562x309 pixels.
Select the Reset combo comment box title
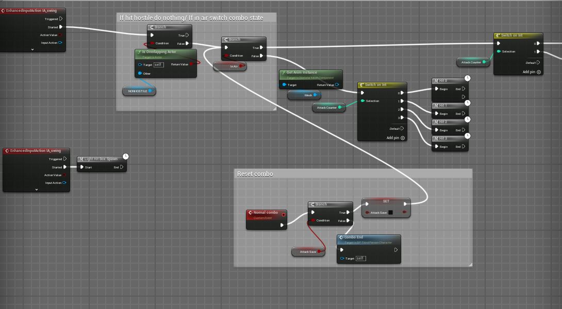point(255,174)
